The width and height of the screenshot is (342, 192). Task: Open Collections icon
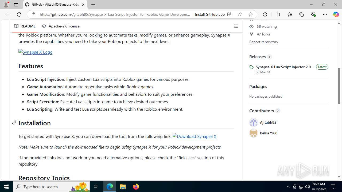click(301, 14)
